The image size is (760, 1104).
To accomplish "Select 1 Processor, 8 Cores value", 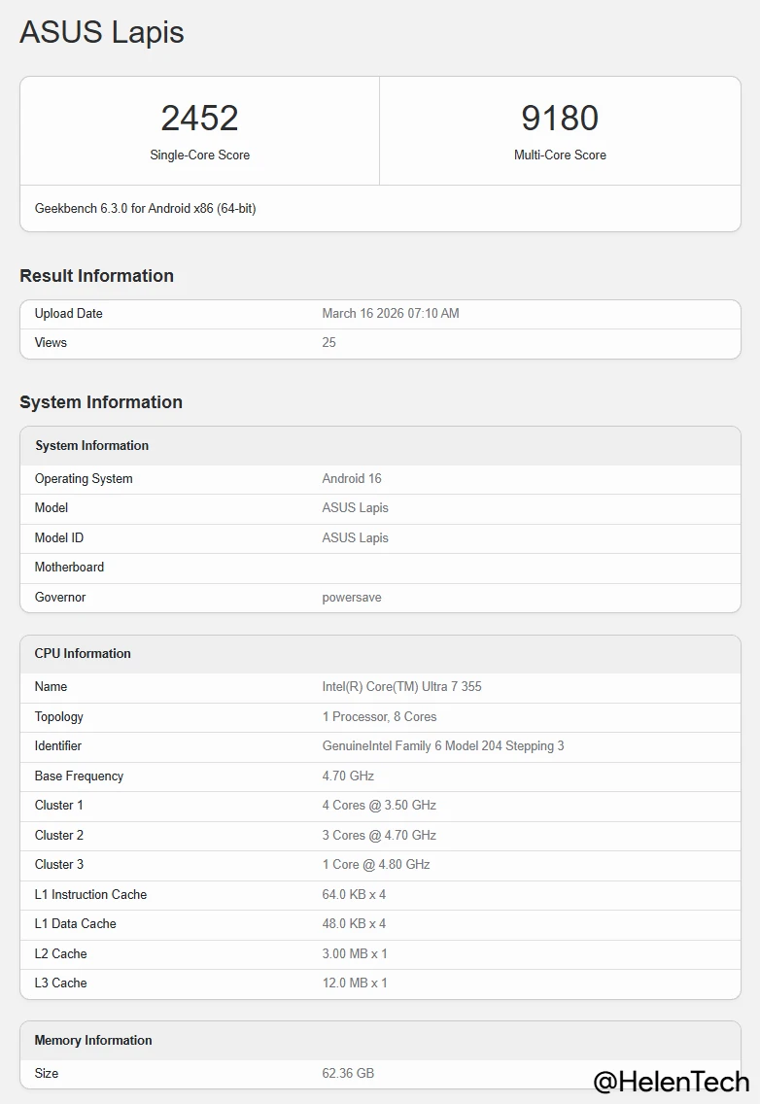I will pyautogui.click(x=379, y=717).
